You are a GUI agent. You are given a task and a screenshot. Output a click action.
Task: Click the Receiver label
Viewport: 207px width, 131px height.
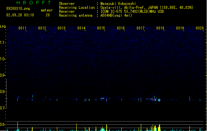67,11
